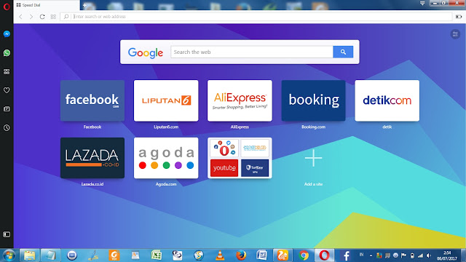
Task: Open the AliExpress speed dial tile
Action: click(240, 100)
